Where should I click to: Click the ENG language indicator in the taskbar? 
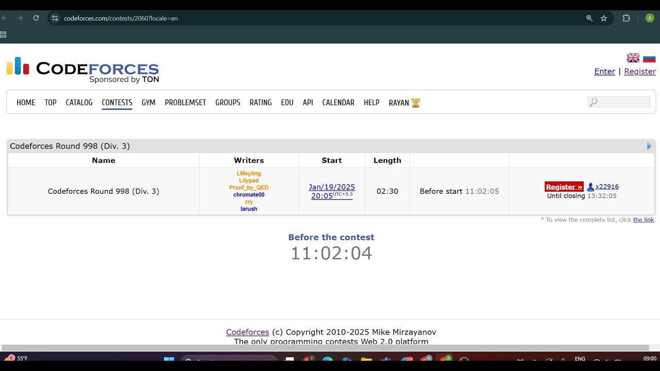point(580,359)
